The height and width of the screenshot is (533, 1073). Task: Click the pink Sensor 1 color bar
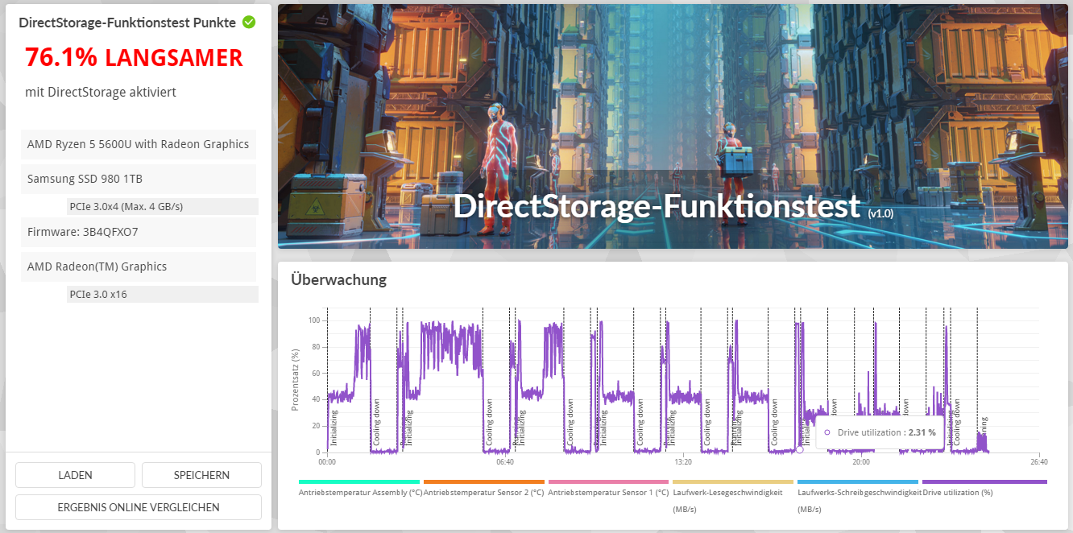(608, 481)
